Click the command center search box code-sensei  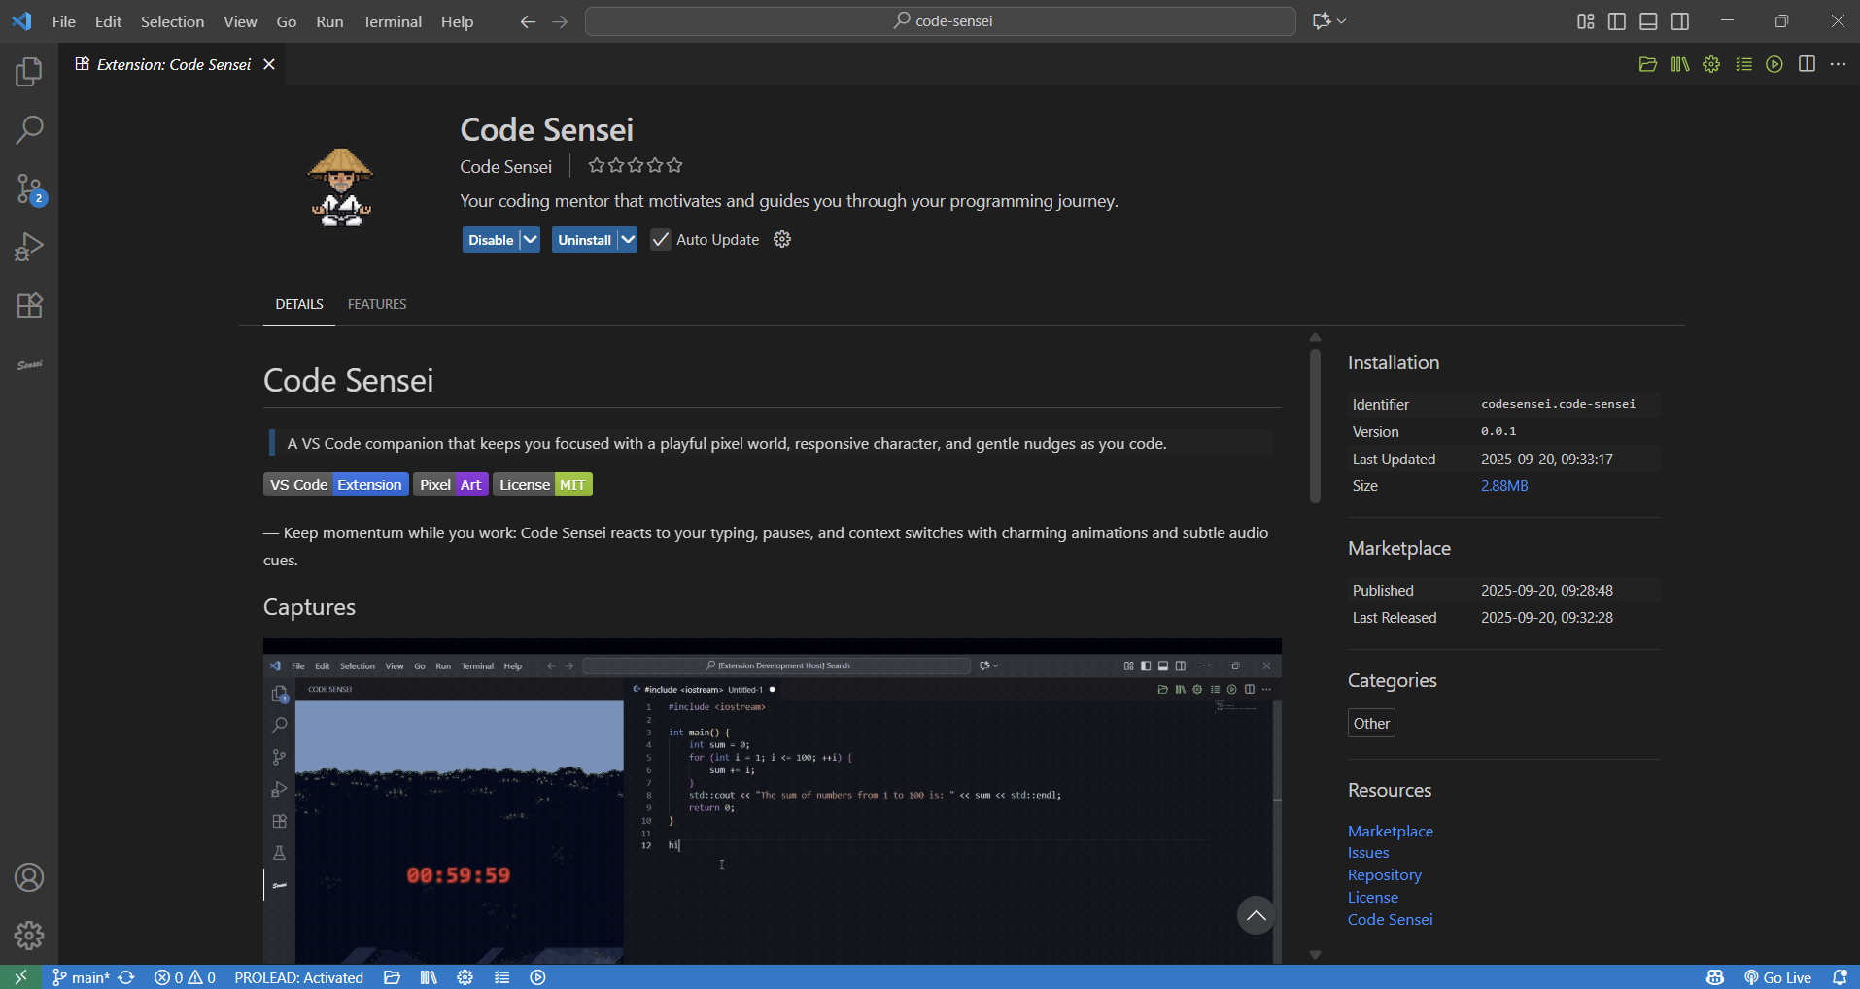click(941, 21)
